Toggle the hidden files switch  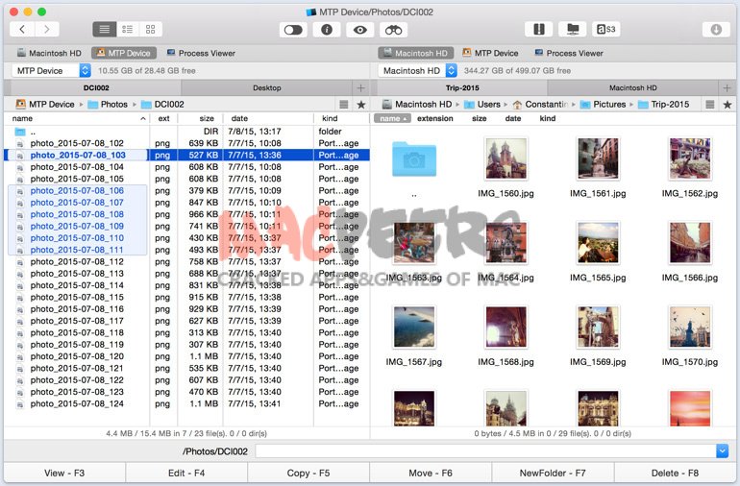click(x=295, y=30)
